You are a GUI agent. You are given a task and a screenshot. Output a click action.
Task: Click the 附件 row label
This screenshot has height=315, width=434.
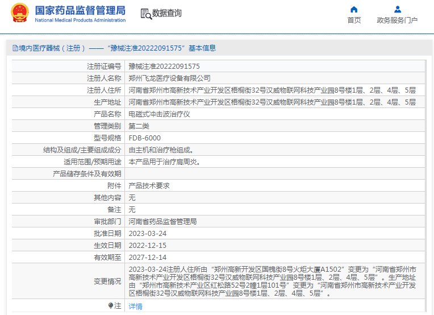[114, 185]
